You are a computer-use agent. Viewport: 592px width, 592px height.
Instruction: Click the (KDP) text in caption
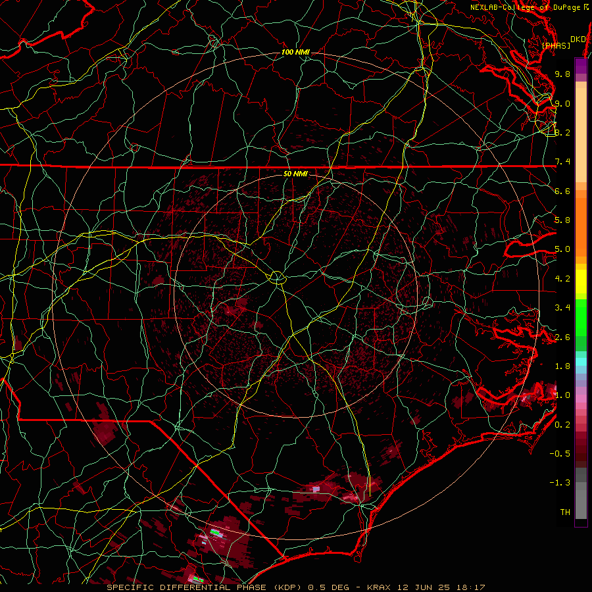pos(287,587)
